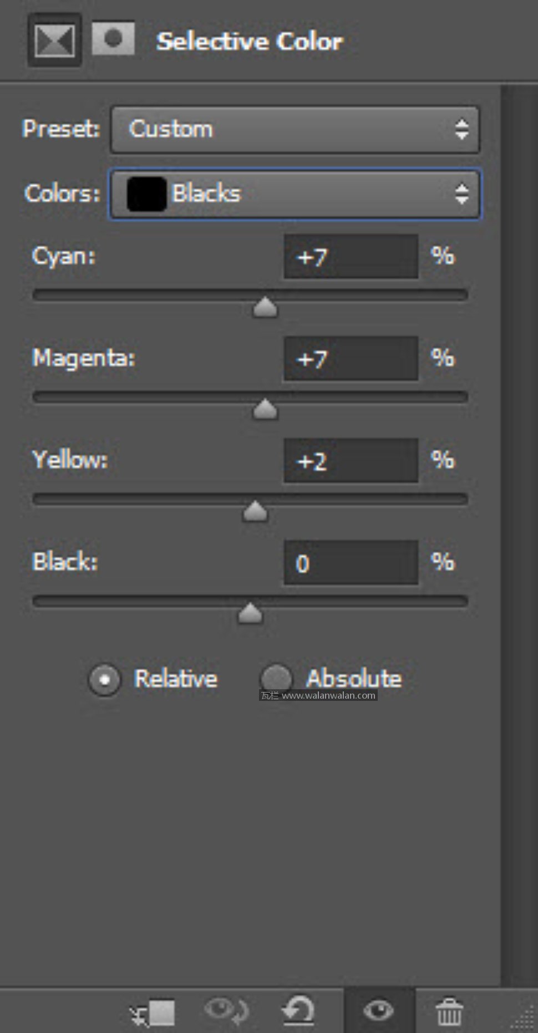Click the Black value input box
This screenshot has width=538, height=1033.
(x=351, y=563)
